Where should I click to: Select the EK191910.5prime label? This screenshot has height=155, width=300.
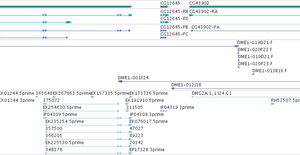[145, 100]
